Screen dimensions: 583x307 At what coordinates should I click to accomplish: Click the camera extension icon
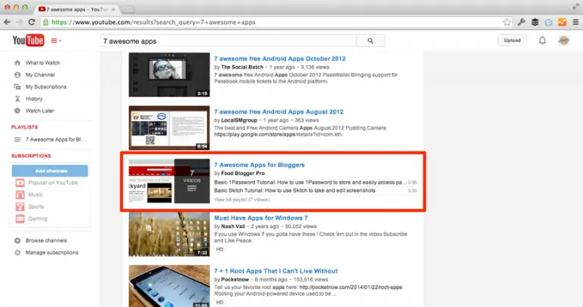[x=548, y=22]
